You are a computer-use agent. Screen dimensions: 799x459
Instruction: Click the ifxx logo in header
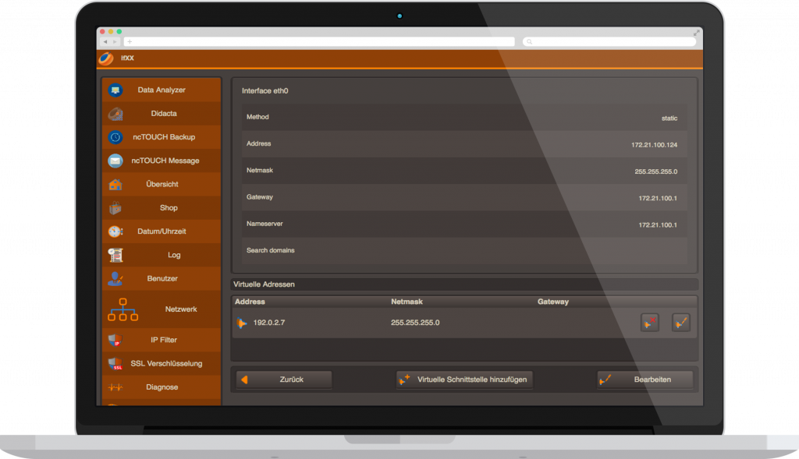tap(106, 58)
